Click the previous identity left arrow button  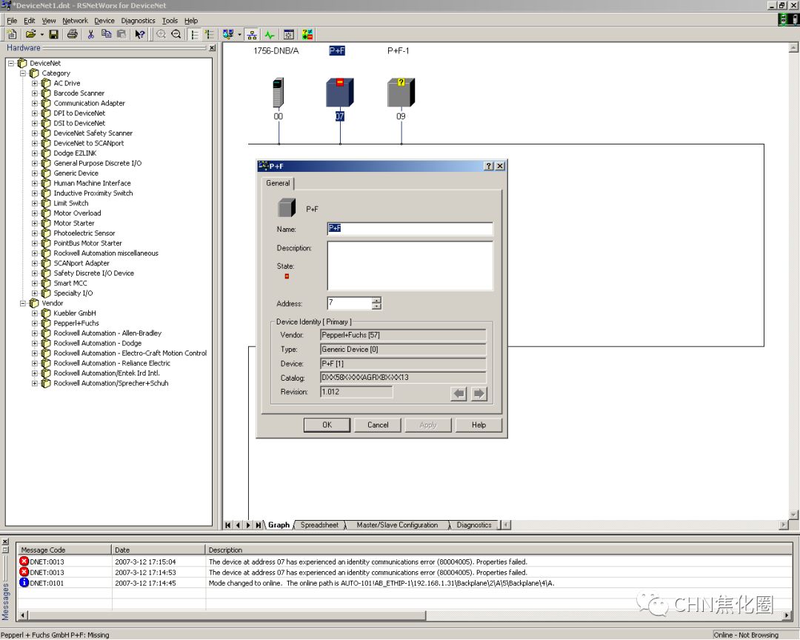pyautogui.click(x=459, y=393)
